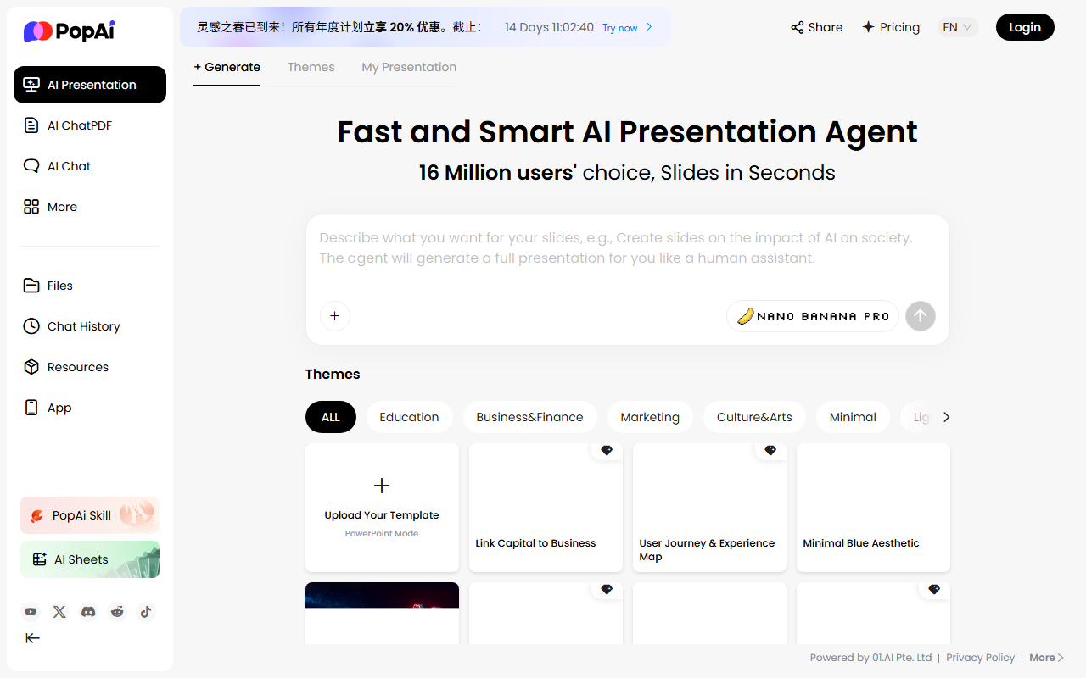Click the plus icon on Upload Your Template
The width and height of the screenshot is (1086, 678).
pyautogui.click(x=382, y=486)
